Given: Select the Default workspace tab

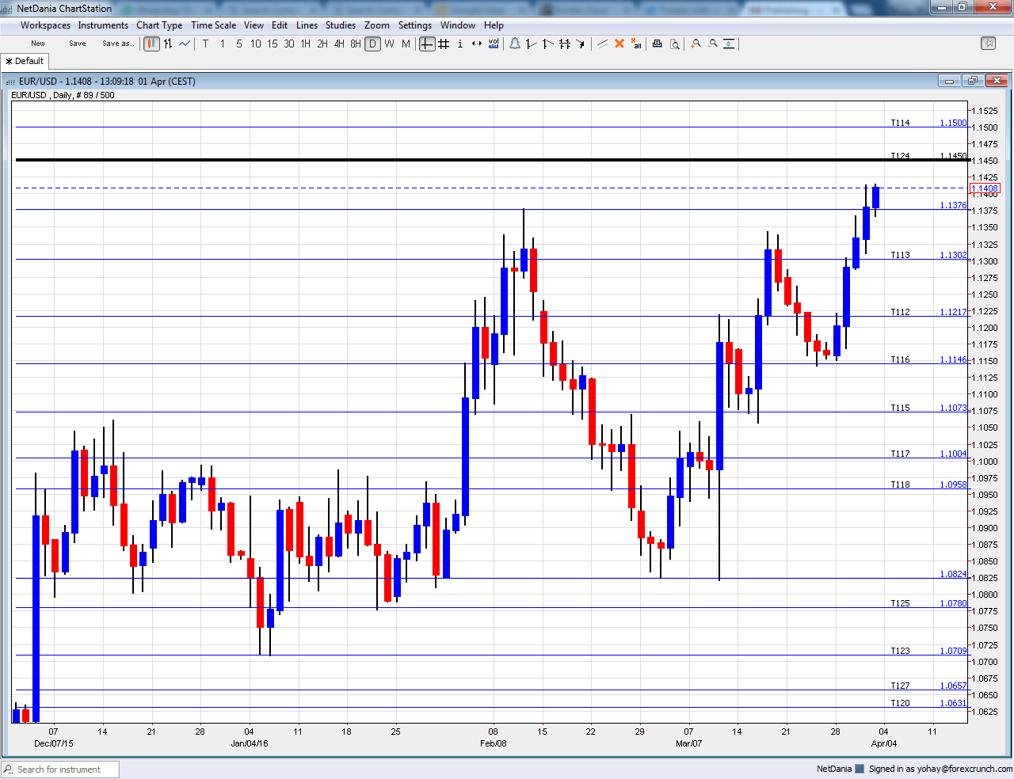Looking at the screenshot, I should pyautogui.click(x=25, y=61).
